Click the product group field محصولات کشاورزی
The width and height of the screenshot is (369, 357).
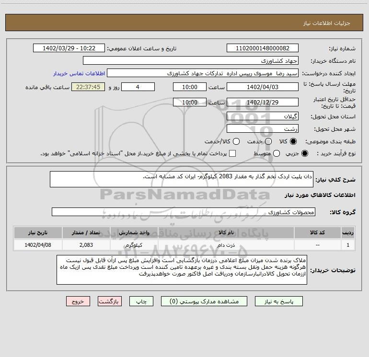(x=184, y=212)
